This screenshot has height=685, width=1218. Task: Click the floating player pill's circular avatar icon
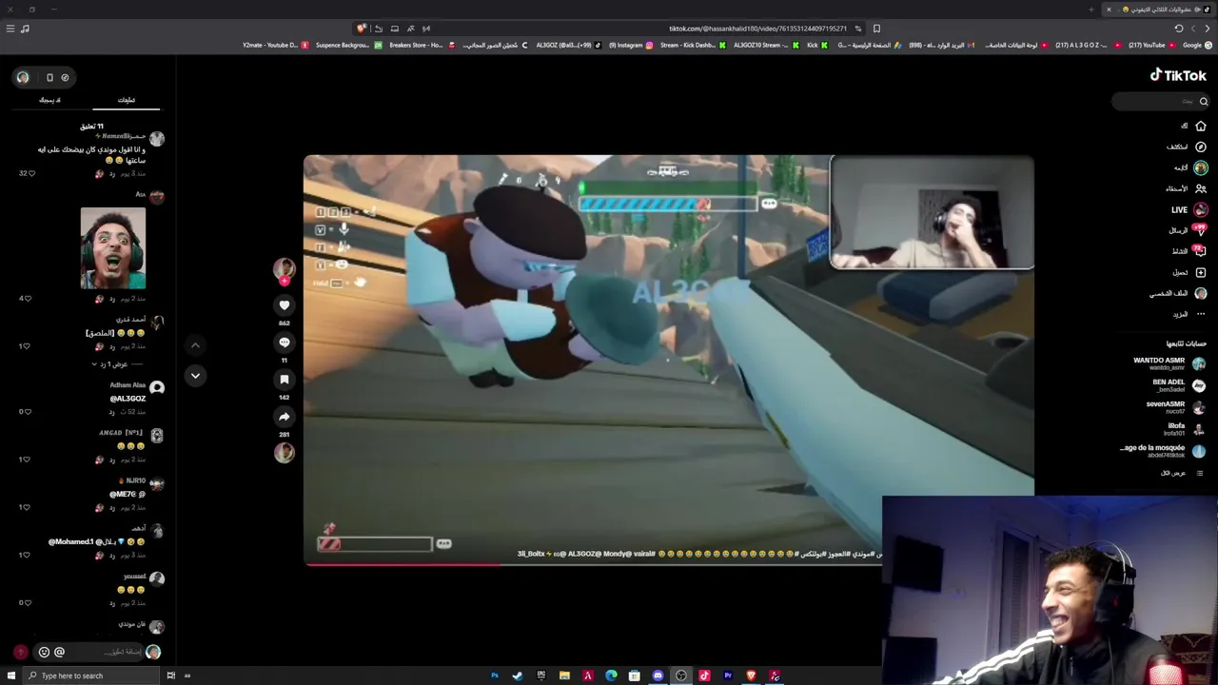[x=23, y=77]
